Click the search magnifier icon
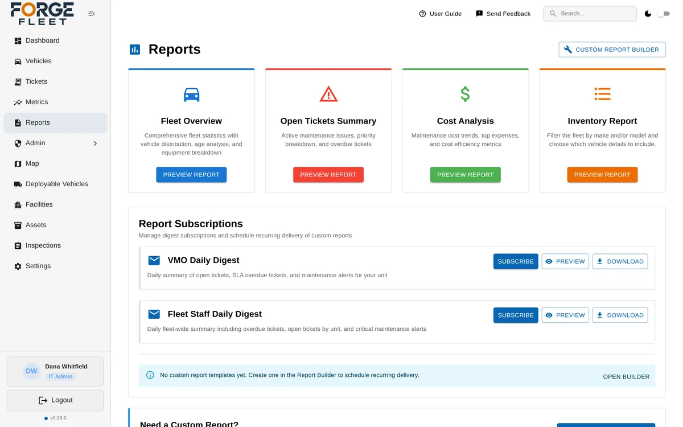The image size is (683, 427). (553, 14)
